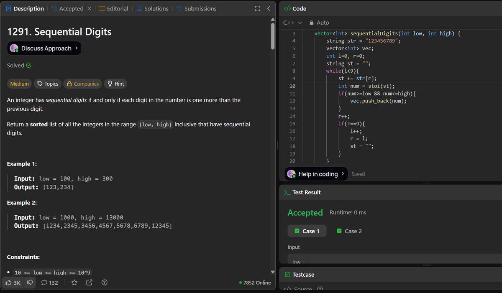Open the C++ language dropdown
The image size is (502, 293).
tap(292, 23)
